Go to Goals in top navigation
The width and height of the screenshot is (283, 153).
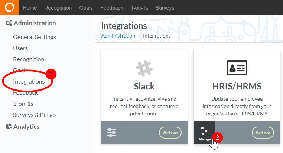86,8
